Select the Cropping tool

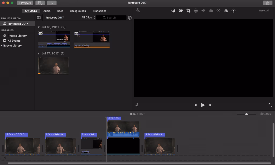coord(188,10)
